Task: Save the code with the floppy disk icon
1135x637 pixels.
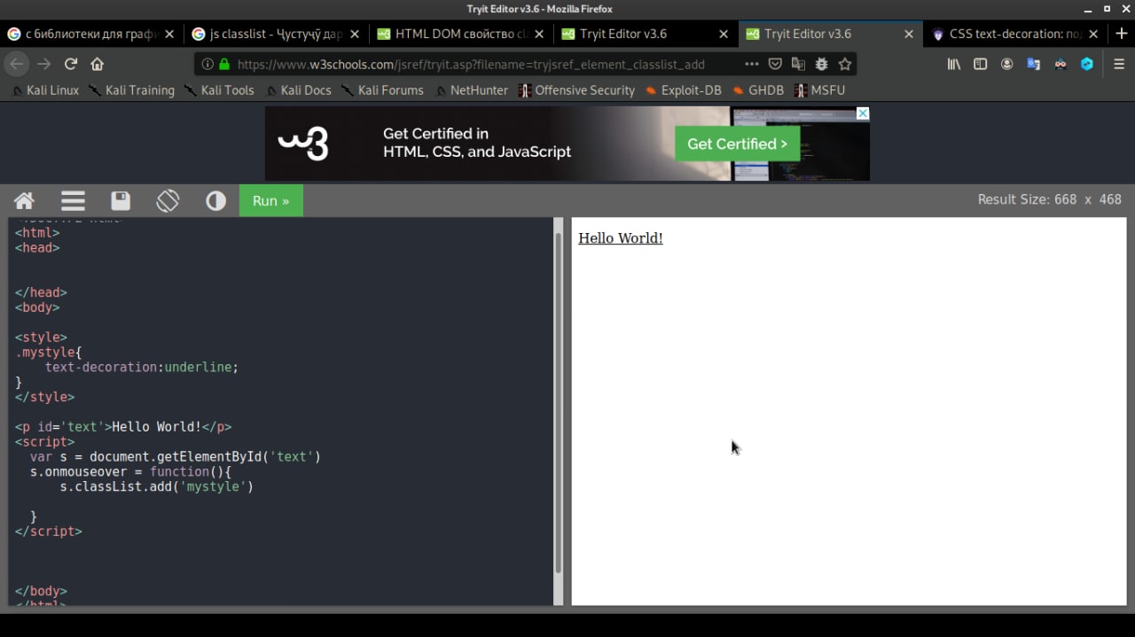Action: (121, 200)
